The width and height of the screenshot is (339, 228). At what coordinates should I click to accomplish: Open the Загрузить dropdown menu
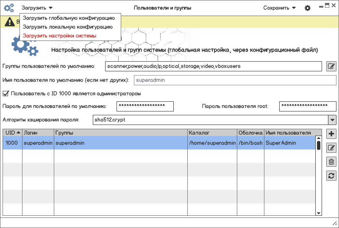[x=37, y=8]
